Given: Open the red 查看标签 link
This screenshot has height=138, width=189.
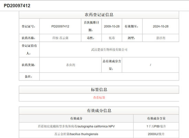Looking at the screenshot, I should click(x=99, y=98).
